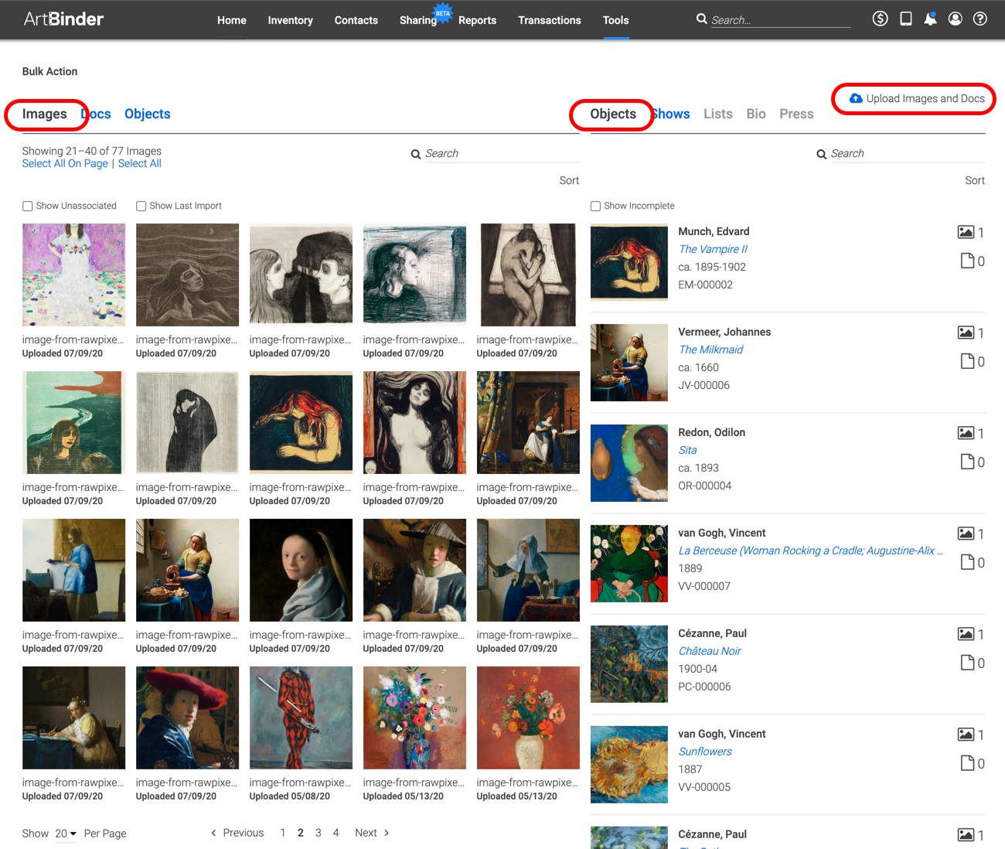Click the images panel search magnifier icon
1005x849 pixels.
pyautogui.click(x=416, y=154)
